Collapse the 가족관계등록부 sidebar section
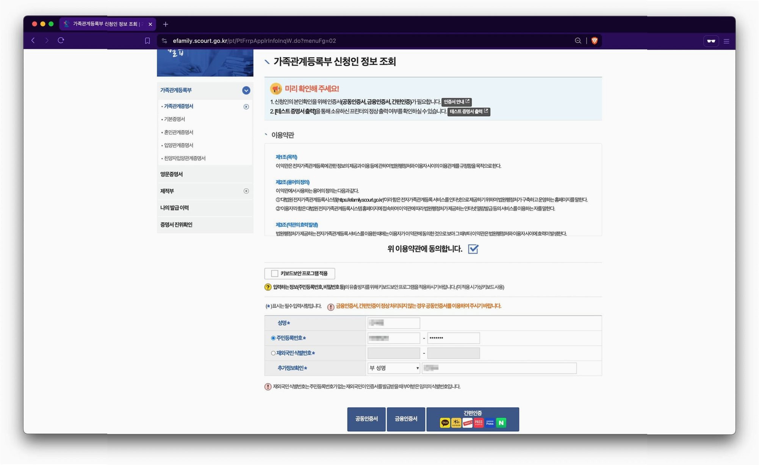The width and height of the screenshot is (759, 465). (x=246, y=91)
